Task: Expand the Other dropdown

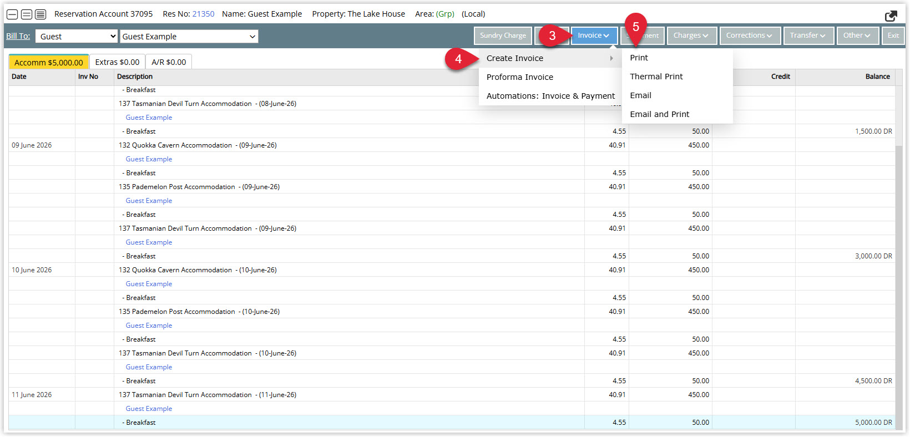Action: coord(857,35)
